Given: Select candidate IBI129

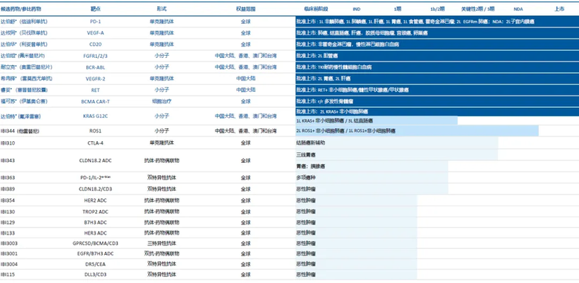Looking at the screenshot, I should click(7, 222).
